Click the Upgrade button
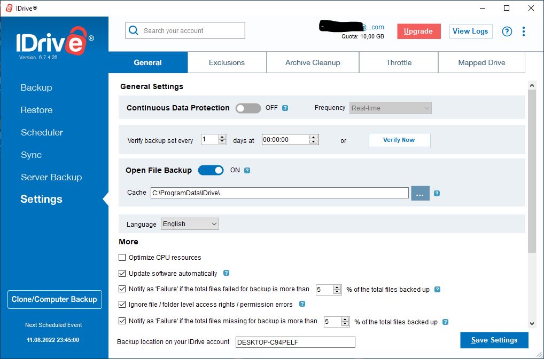The width and height of the screenshot is (544, 359). point(419,31)
